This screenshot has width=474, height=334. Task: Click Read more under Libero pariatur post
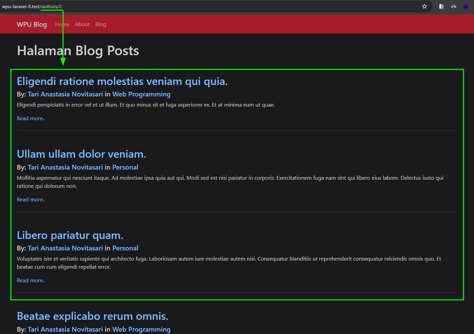[x=31, y=281]
